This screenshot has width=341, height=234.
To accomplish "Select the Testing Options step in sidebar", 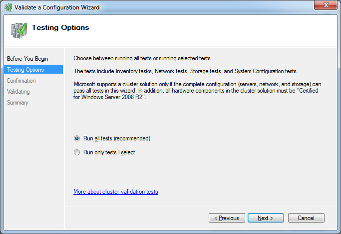I will pyautogui.click(x=33, y=69).
